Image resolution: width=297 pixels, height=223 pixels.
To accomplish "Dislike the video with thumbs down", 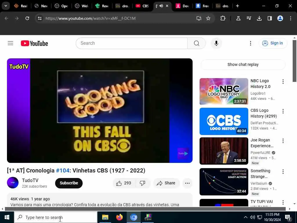I will 142,183.
